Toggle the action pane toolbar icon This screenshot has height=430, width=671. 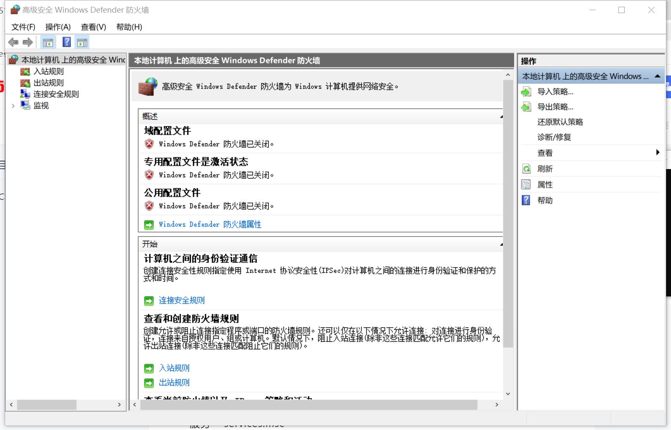point(82,42)
